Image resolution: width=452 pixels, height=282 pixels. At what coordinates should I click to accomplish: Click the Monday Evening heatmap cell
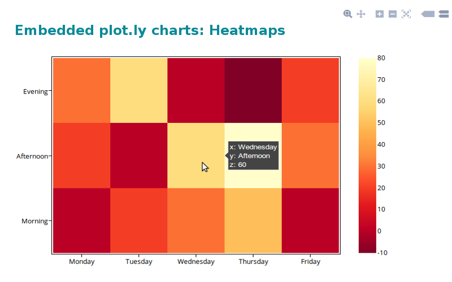[x=81, y=90]
